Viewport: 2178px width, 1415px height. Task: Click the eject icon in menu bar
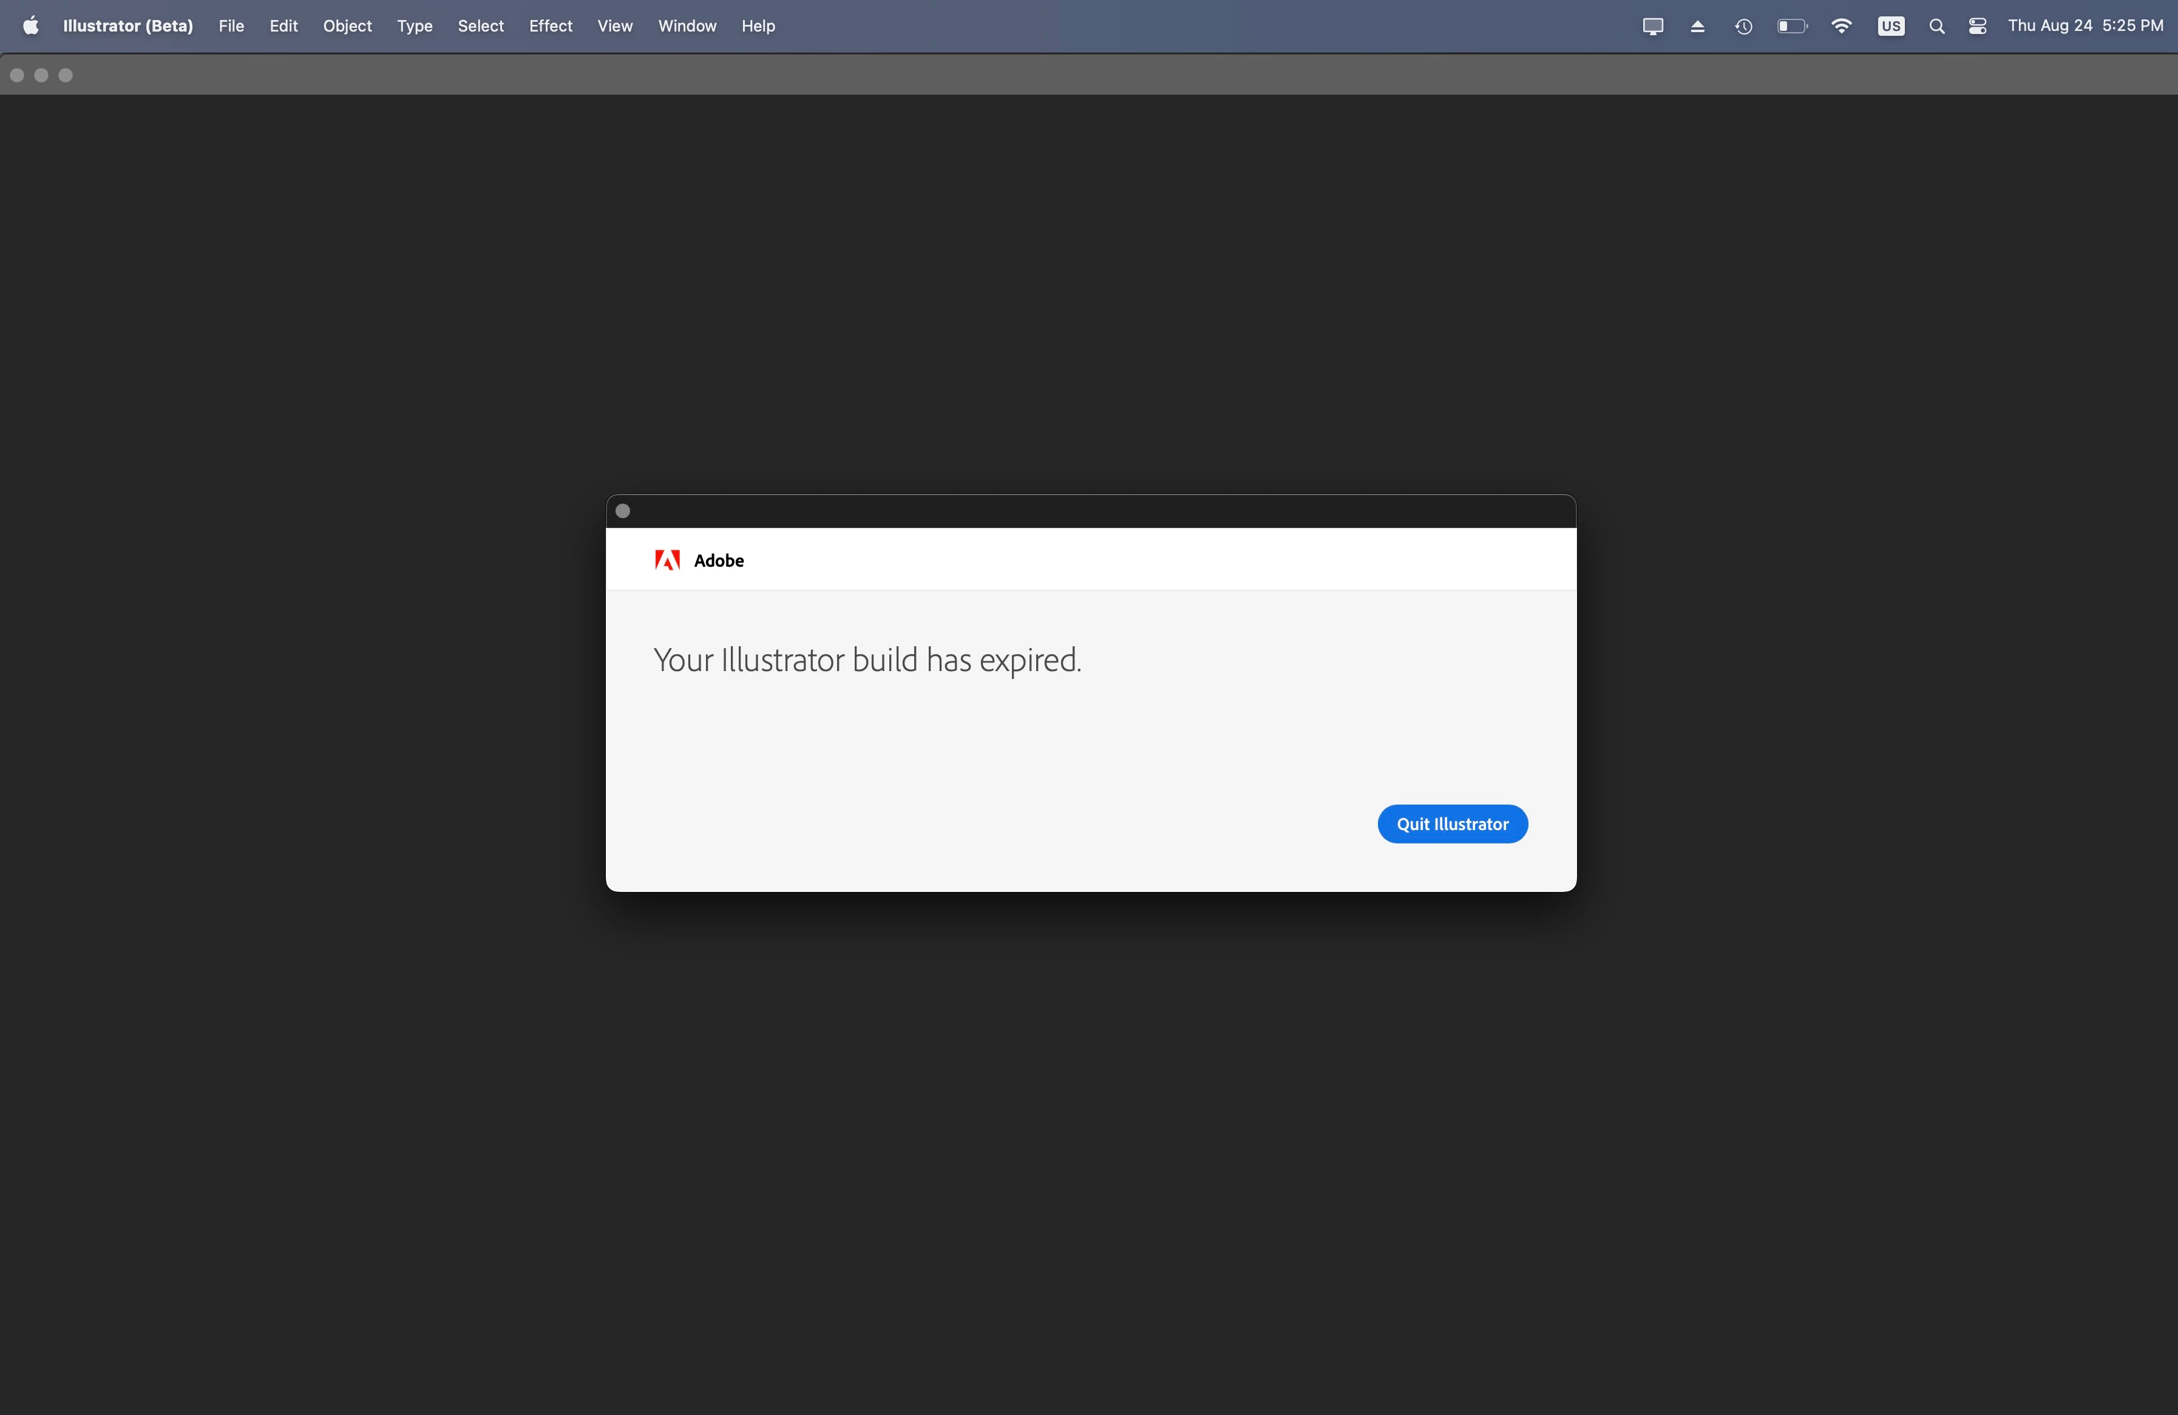(x=1698, y=27)
